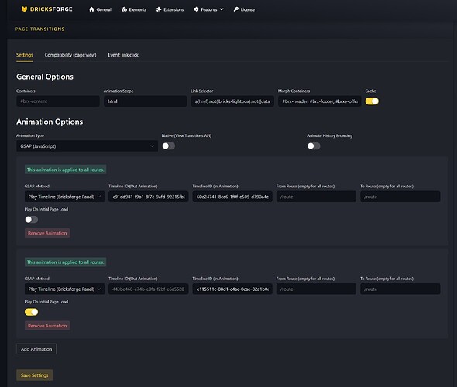Click the Features gear icon
The image size is (457, 387).
pyautogui.click(x=196, y=9)
